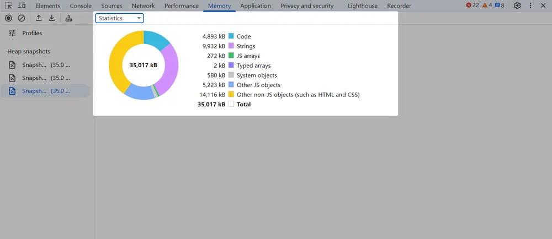Open the Application tab
Screen dimensions: 552x239
tap(256, 6)
